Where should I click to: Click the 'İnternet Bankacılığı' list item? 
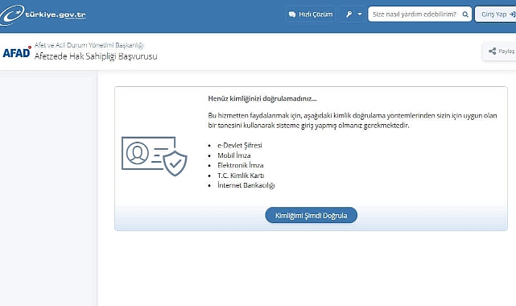click(x=246, y=185)
